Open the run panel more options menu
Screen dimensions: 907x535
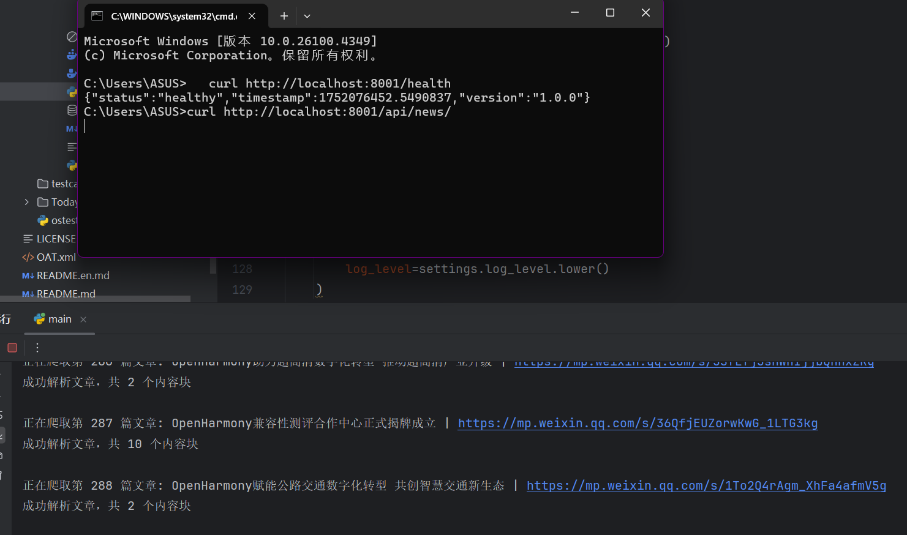click(x=37, y=348)
